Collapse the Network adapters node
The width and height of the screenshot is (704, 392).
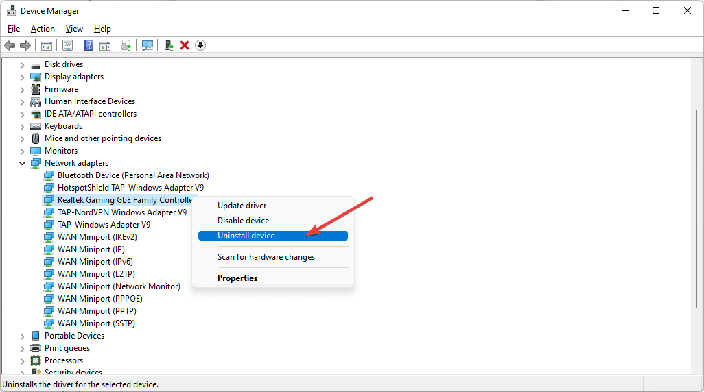[x=22, y=163]
